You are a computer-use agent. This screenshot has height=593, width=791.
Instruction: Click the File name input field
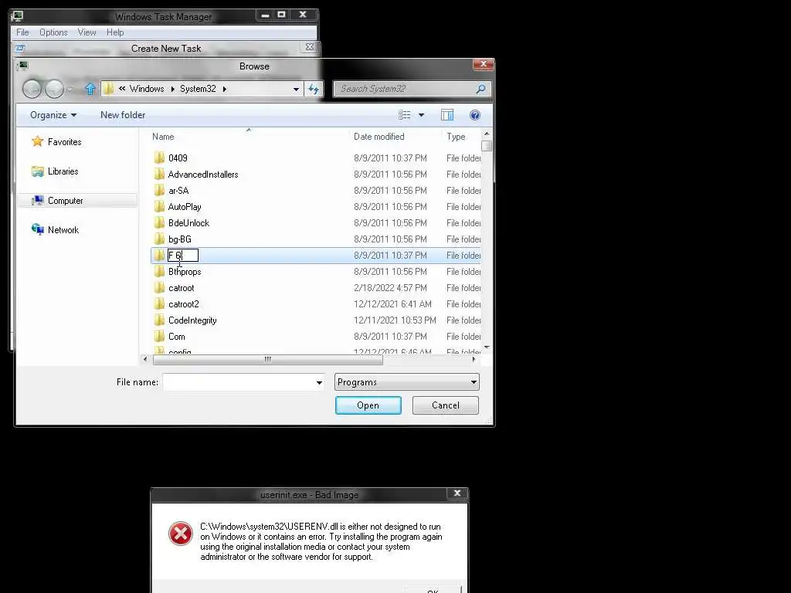(x=238, y=382)
